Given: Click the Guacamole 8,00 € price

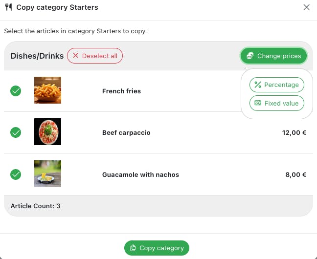Looking at the screenshot, I should (x=295, y=174).
